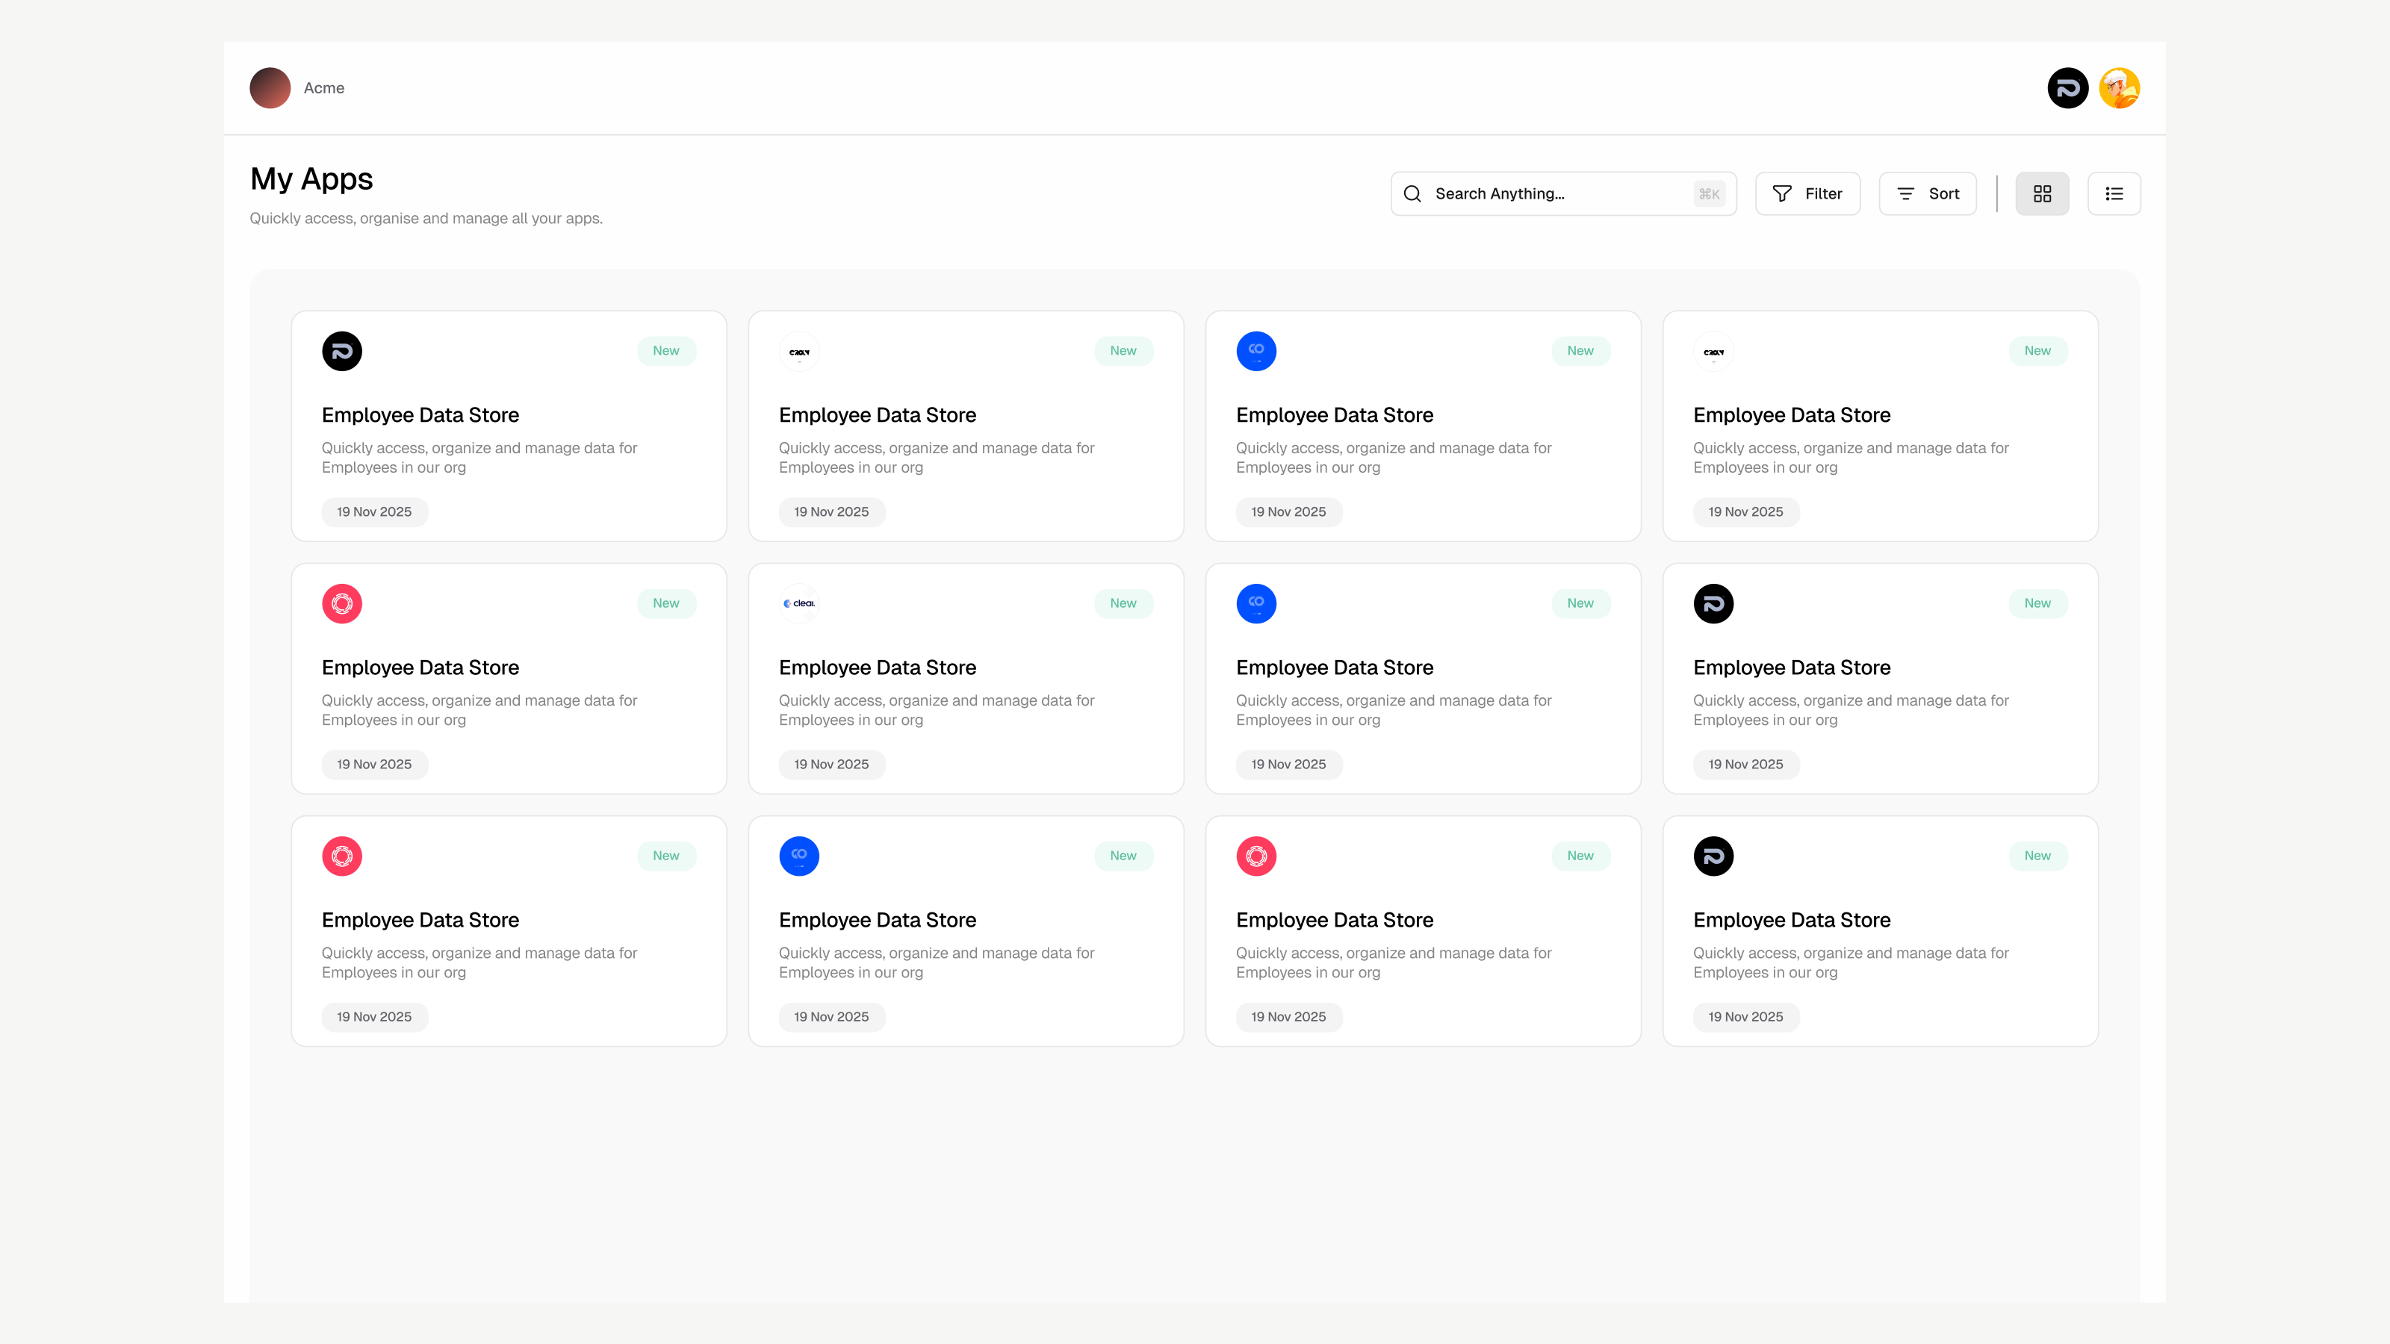The image size is (2390, 1344).
Task: Click the blue icon in first row
Action: [1256, 352]
